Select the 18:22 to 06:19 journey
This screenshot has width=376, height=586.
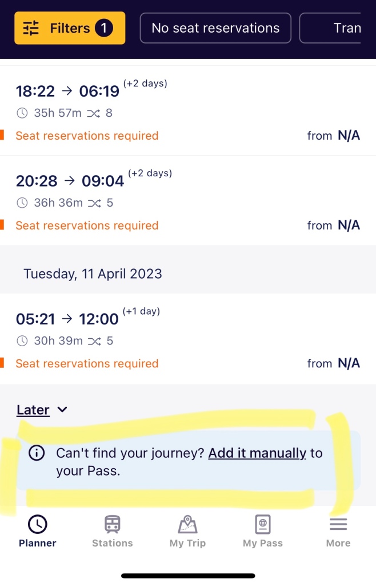[188, 111]
